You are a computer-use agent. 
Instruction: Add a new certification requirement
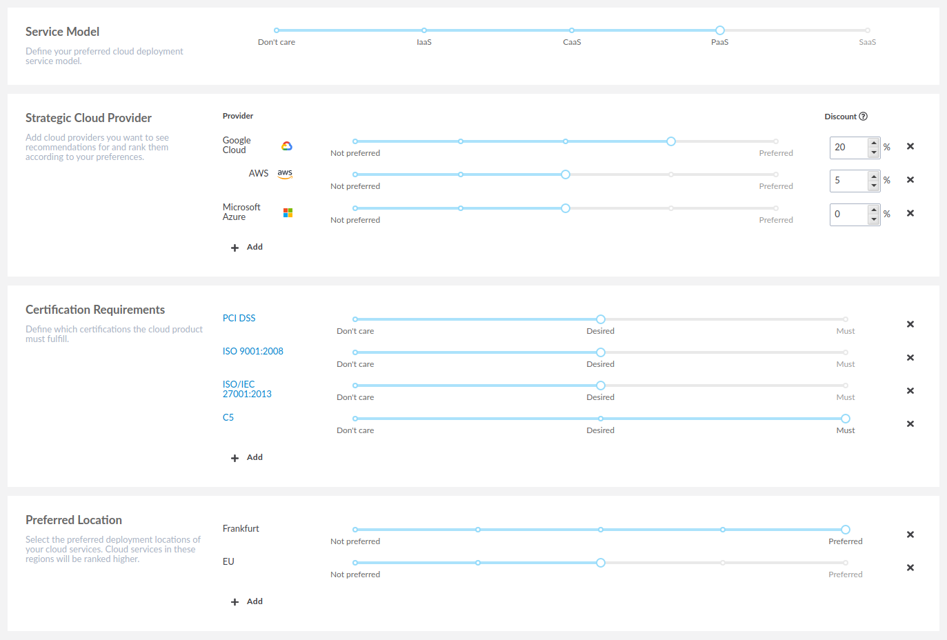pos(247,457)
